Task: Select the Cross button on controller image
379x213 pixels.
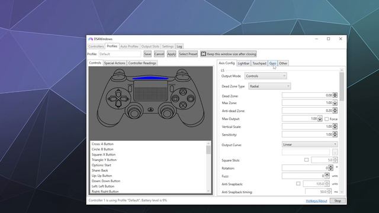Action: (183, 105)
